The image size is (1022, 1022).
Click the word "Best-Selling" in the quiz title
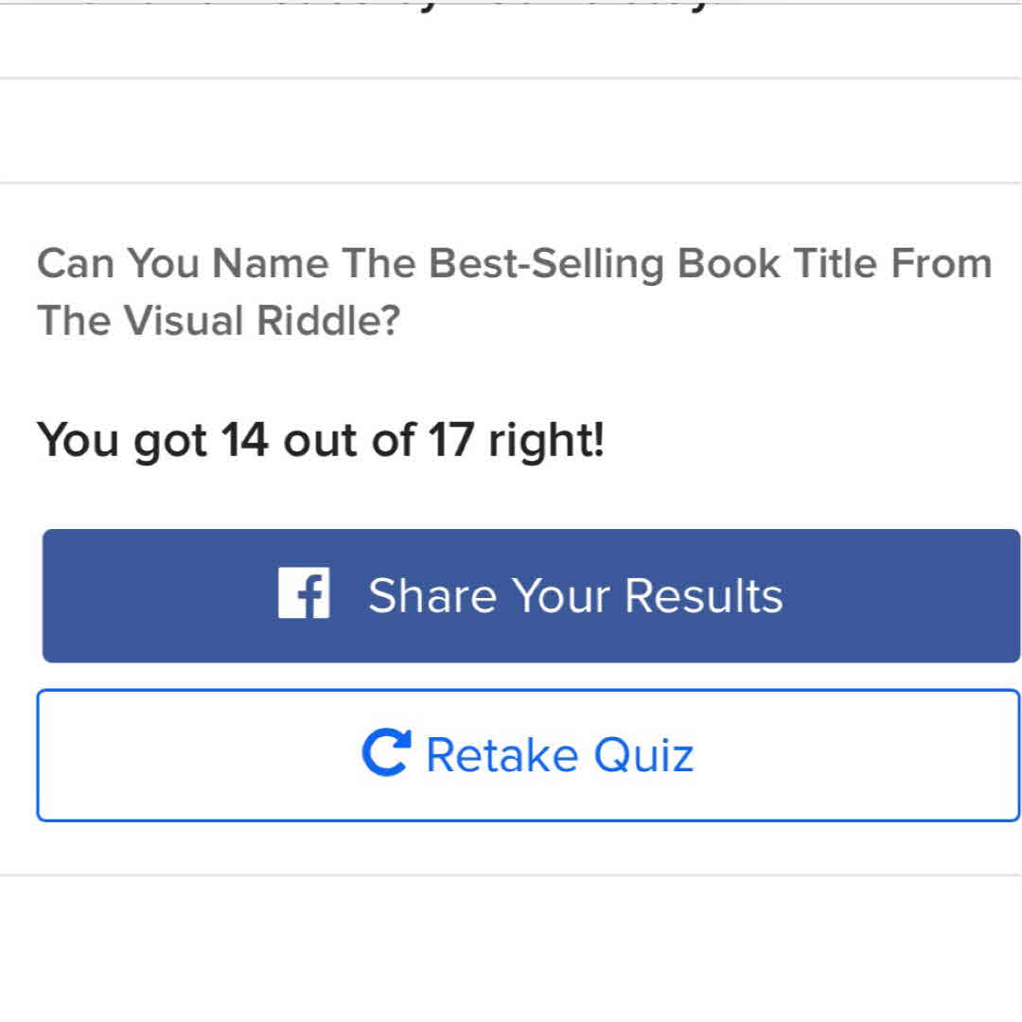pos(547,264)
